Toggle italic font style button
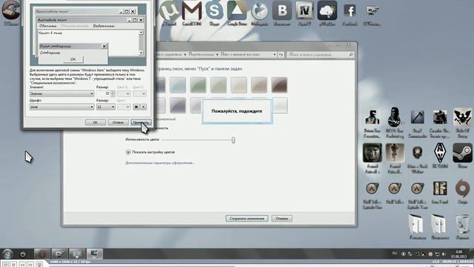This screenshot has height=267, width=474. tap(144, 107)
